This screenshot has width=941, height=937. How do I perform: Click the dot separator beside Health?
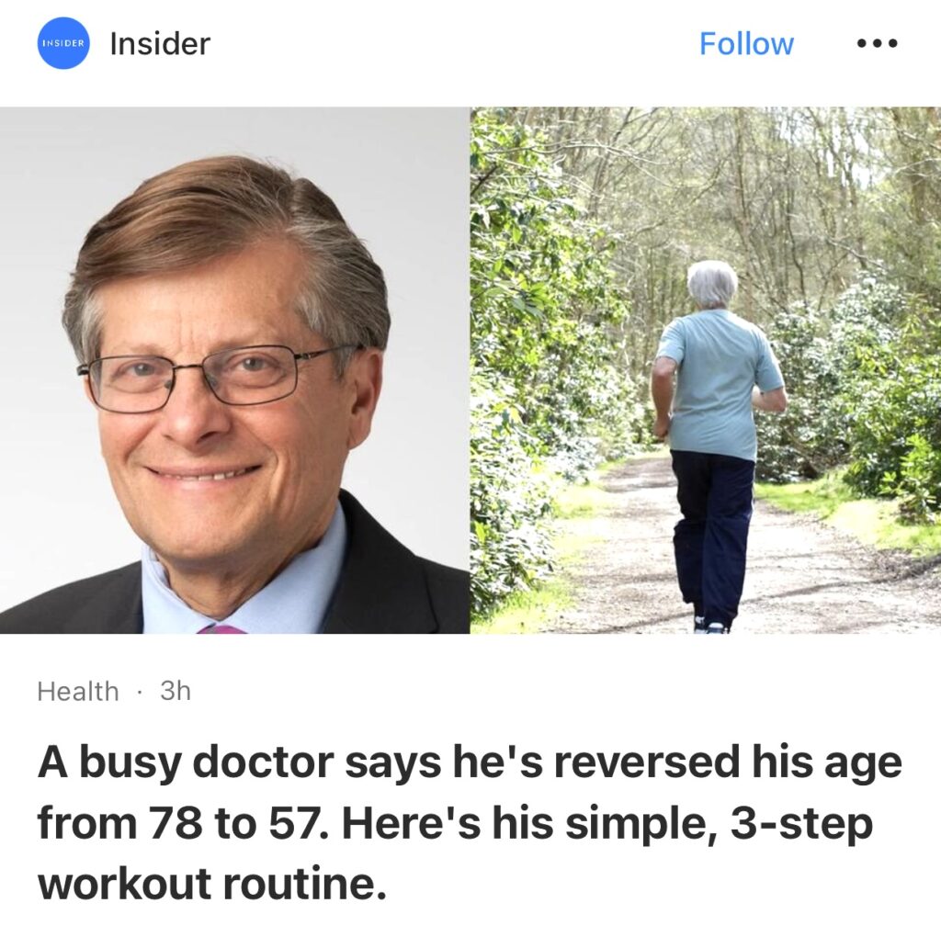[x=140, y=692]
